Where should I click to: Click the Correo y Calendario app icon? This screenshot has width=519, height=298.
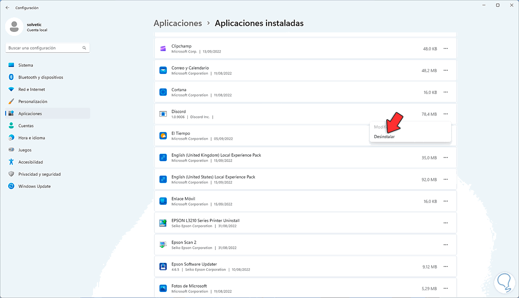coord(163,70)
